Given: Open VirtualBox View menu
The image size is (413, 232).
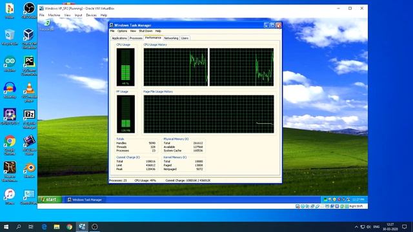Looking at the screenshot, I should [67, 15].
